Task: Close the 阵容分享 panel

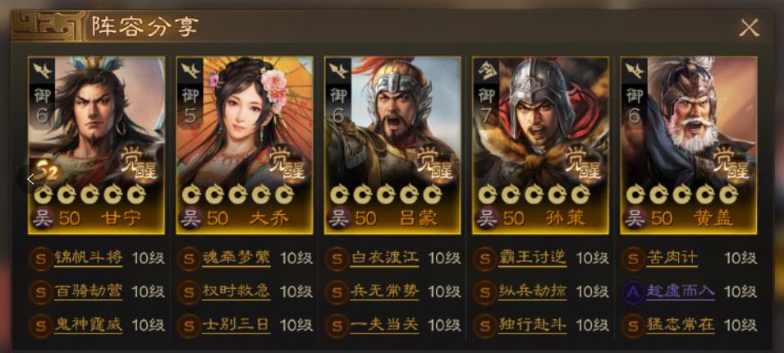Action: tap(749, 27)
